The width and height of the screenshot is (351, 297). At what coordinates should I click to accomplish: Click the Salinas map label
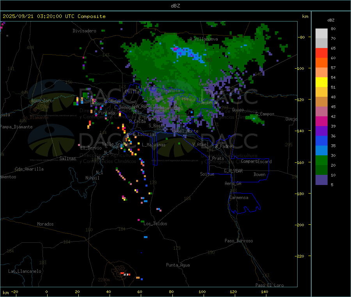tap(67, 158)
